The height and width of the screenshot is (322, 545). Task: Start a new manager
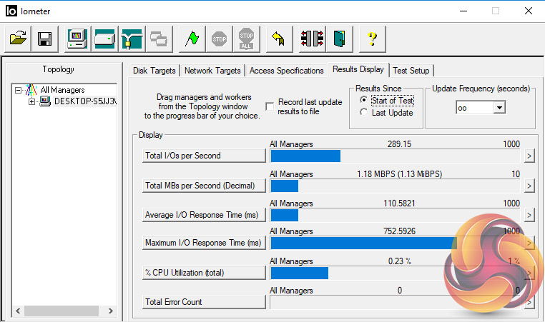(78, 39)
